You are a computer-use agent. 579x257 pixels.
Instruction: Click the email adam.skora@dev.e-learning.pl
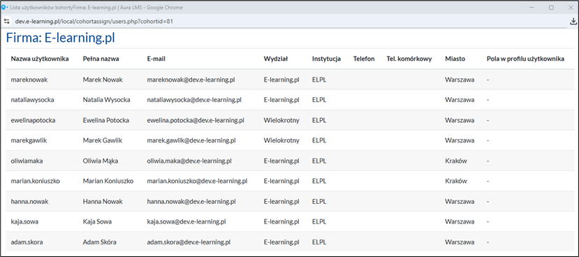189,242
